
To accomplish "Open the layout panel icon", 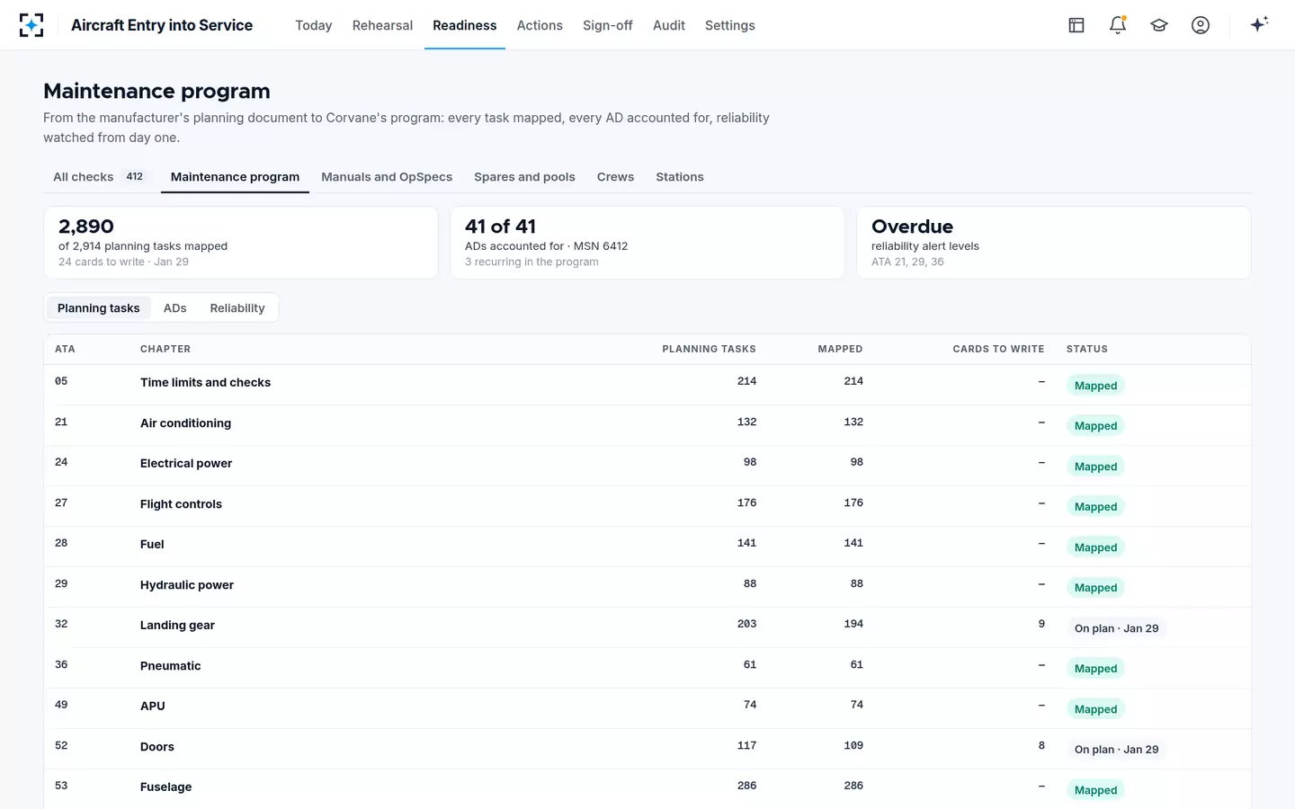I will click(x=1076, y=25).
